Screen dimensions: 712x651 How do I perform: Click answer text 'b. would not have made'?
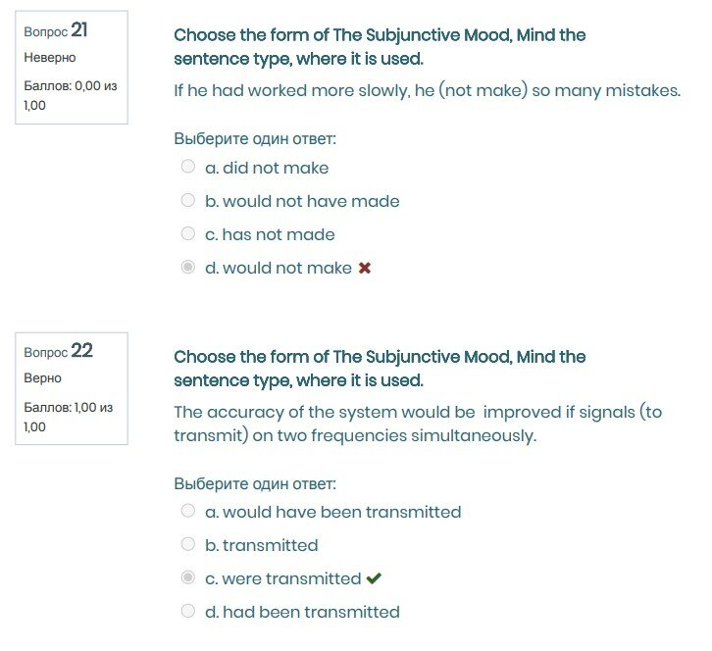coord(302,201)
